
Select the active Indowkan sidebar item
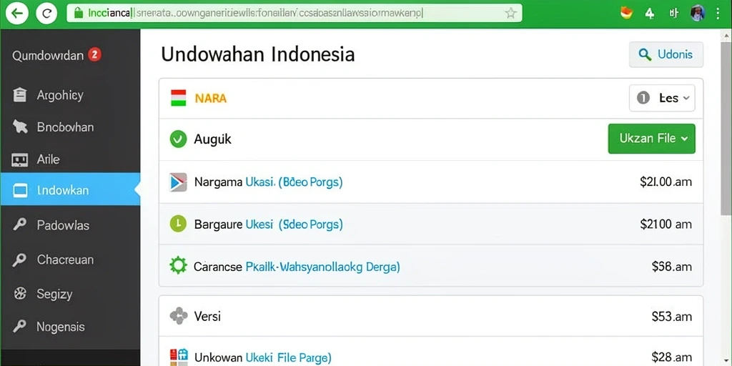(70, 189)
